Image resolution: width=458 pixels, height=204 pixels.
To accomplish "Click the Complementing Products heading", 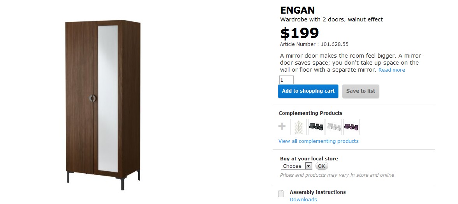I will [x=310, y=113].
